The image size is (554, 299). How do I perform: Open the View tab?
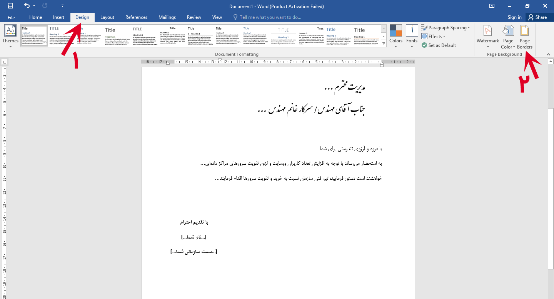click(217, 17)
